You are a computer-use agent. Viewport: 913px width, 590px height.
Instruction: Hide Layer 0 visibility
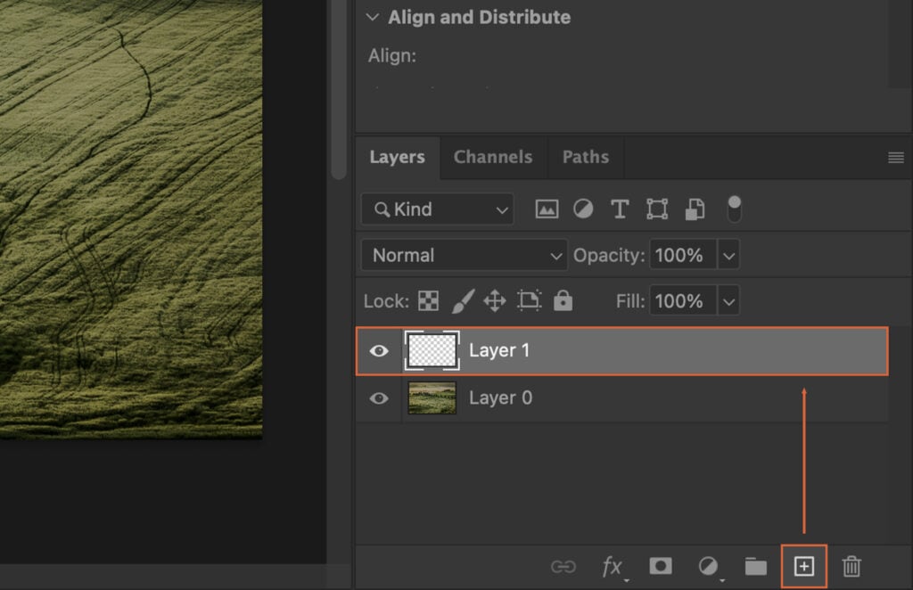click(x=378, y=397)
